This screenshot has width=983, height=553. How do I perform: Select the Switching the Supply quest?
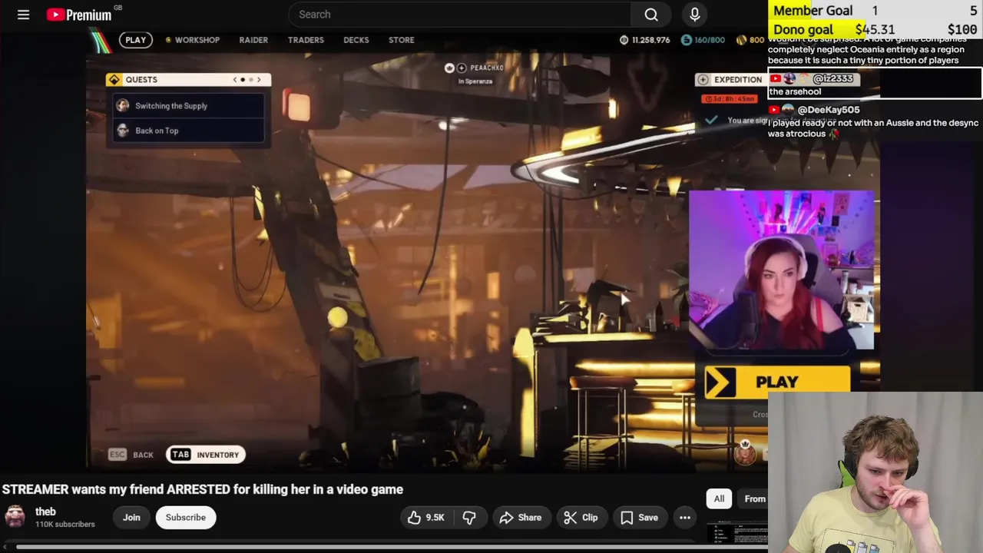pos(188,106)
